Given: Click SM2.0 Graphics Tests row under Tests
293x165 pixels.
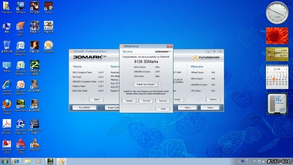Looking at the screenshot, I should [x=88, y=72].
